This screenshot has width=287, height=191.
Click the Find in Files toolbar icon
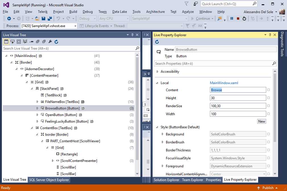220,19
